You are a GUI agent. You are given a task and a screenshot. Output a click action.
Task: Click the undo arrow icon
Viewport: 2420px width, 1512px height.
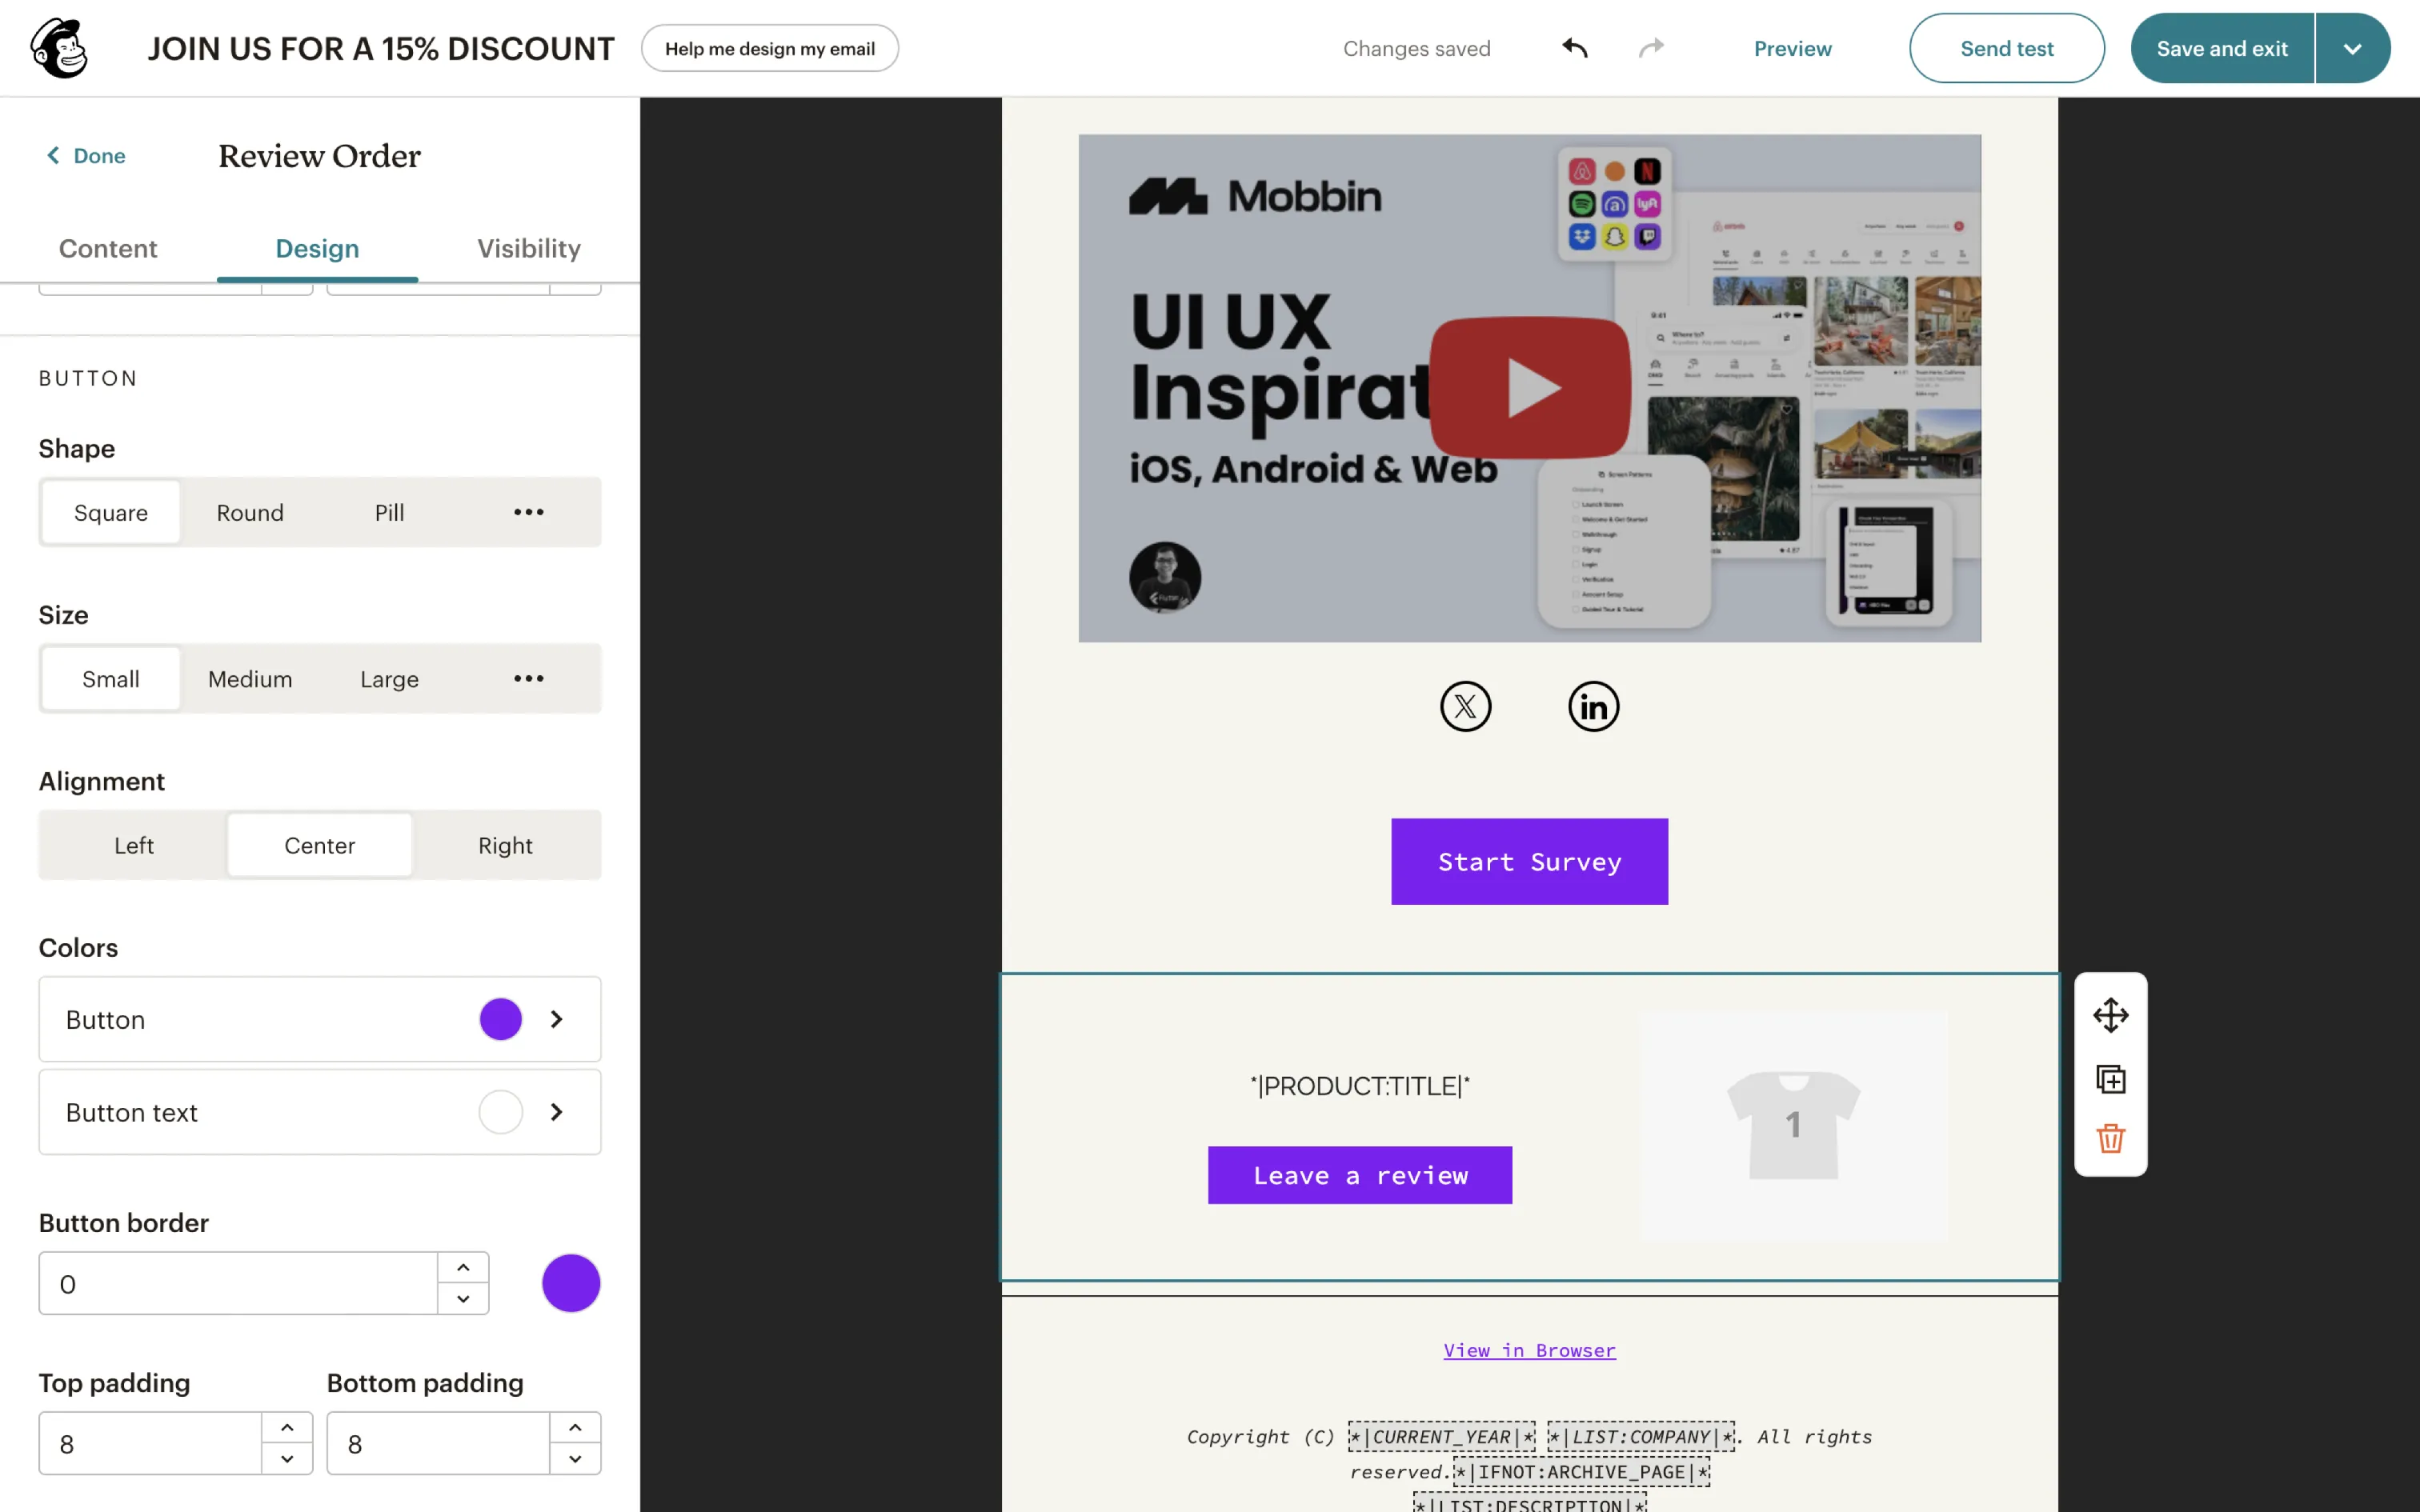(1575, 48)
